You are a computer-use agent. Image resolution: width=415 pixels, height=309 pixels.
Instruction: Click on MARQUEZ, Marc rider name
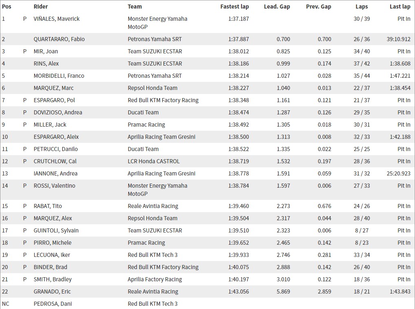(x=53, y=88)
